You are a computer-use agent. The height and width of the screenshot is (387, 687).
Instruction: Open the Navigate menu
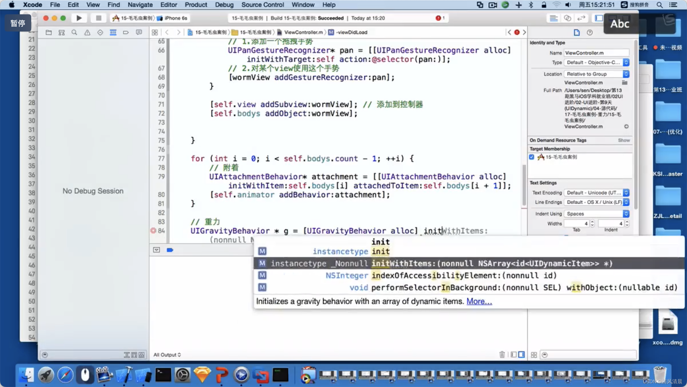pos(140,5)
